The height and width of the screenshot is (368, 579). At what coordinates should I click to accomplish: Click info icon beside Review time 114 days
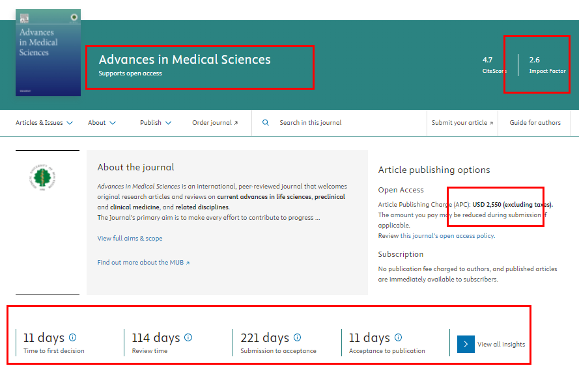pyautogui.click(x=188, y=337)
